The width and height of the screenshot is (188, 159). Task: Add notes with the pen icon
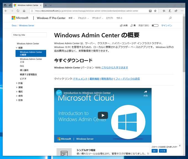coord(170,11)
